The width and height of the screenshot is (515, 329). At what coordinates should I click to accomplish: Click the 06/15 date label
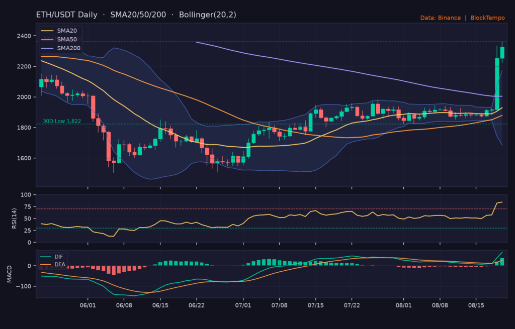[160, 305]
